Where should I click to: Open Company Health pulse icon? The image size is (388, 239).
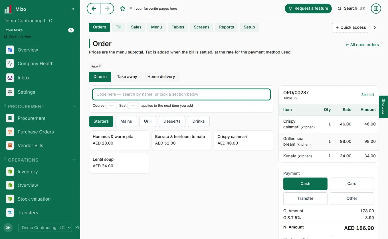(10, 63)
